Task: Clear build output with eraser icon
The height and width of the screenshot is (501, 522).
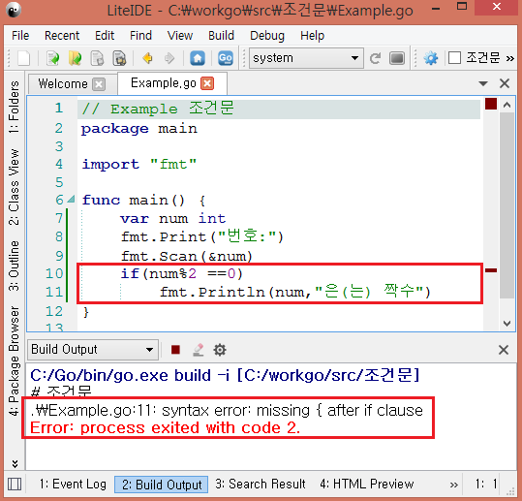Action: coord(199,350)
